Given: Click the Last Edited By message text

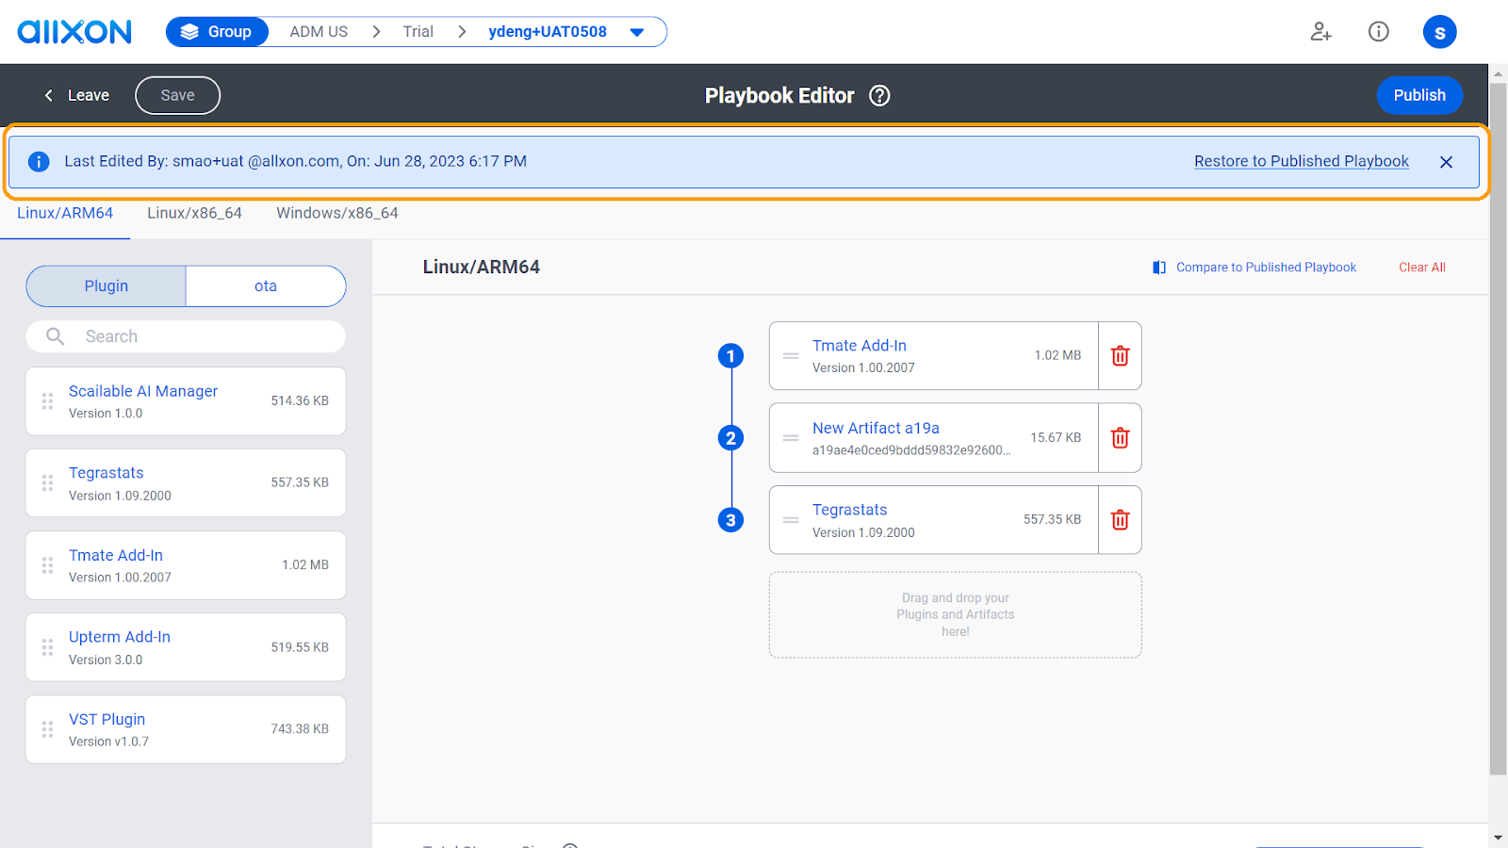Looking at the screenshot, I should [x=295, y=161].
